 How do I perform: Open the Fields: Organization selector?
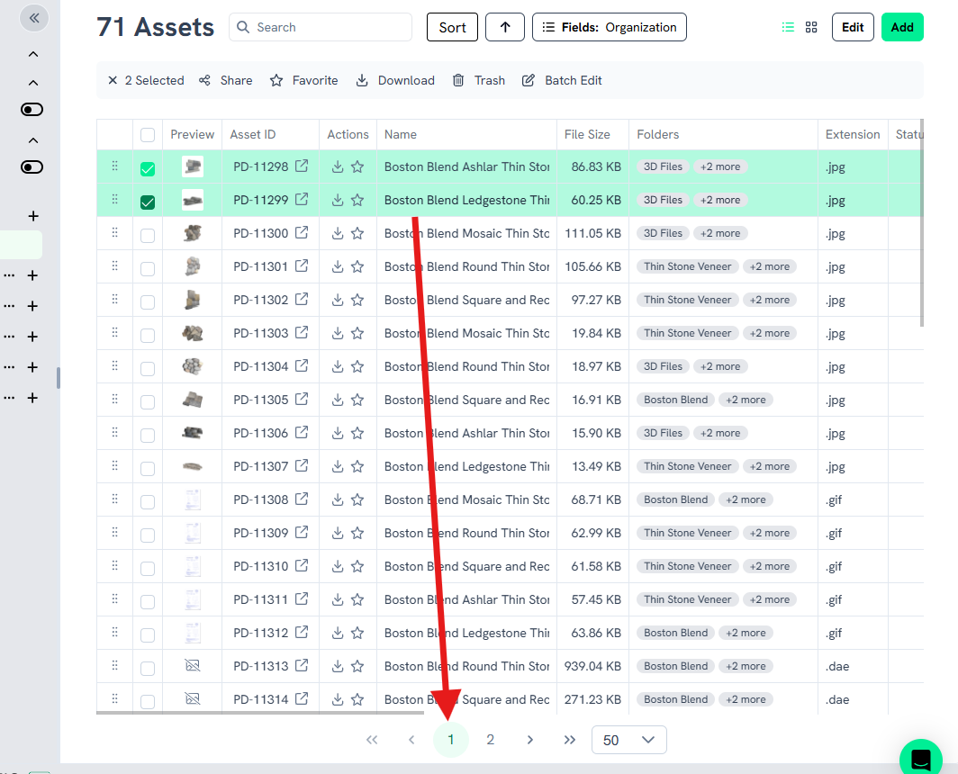click(610, 27)
